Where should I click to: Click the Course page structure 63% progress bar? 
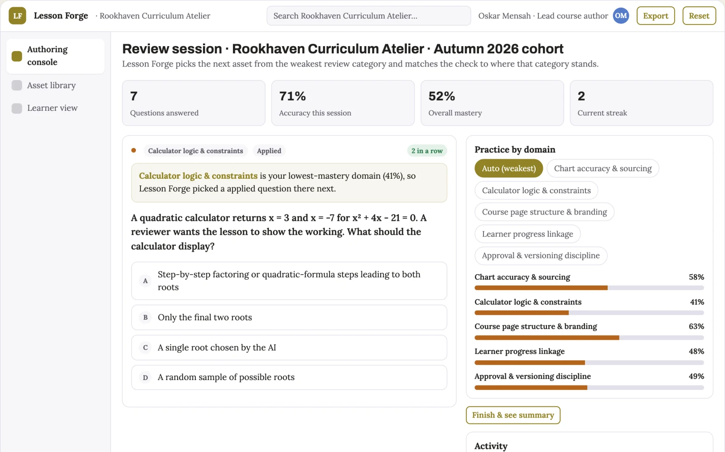pos(589,338)
